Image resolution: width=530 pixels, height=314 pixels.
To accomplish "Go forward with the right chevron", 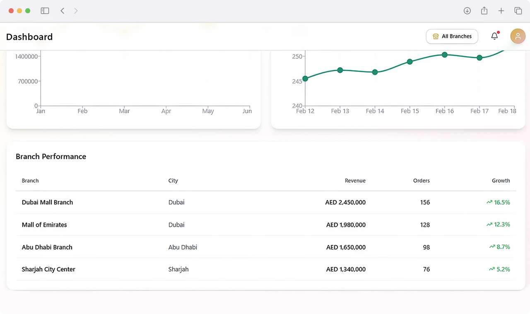I will click(76, 11).
